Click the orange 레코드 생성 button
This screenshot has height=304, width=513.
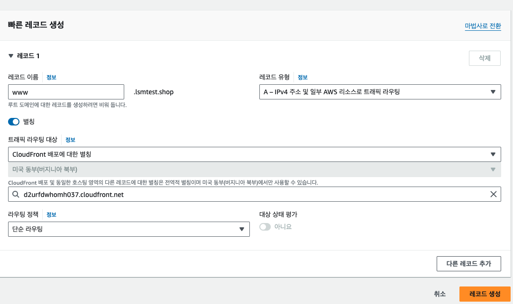click(x=485, y=294)
